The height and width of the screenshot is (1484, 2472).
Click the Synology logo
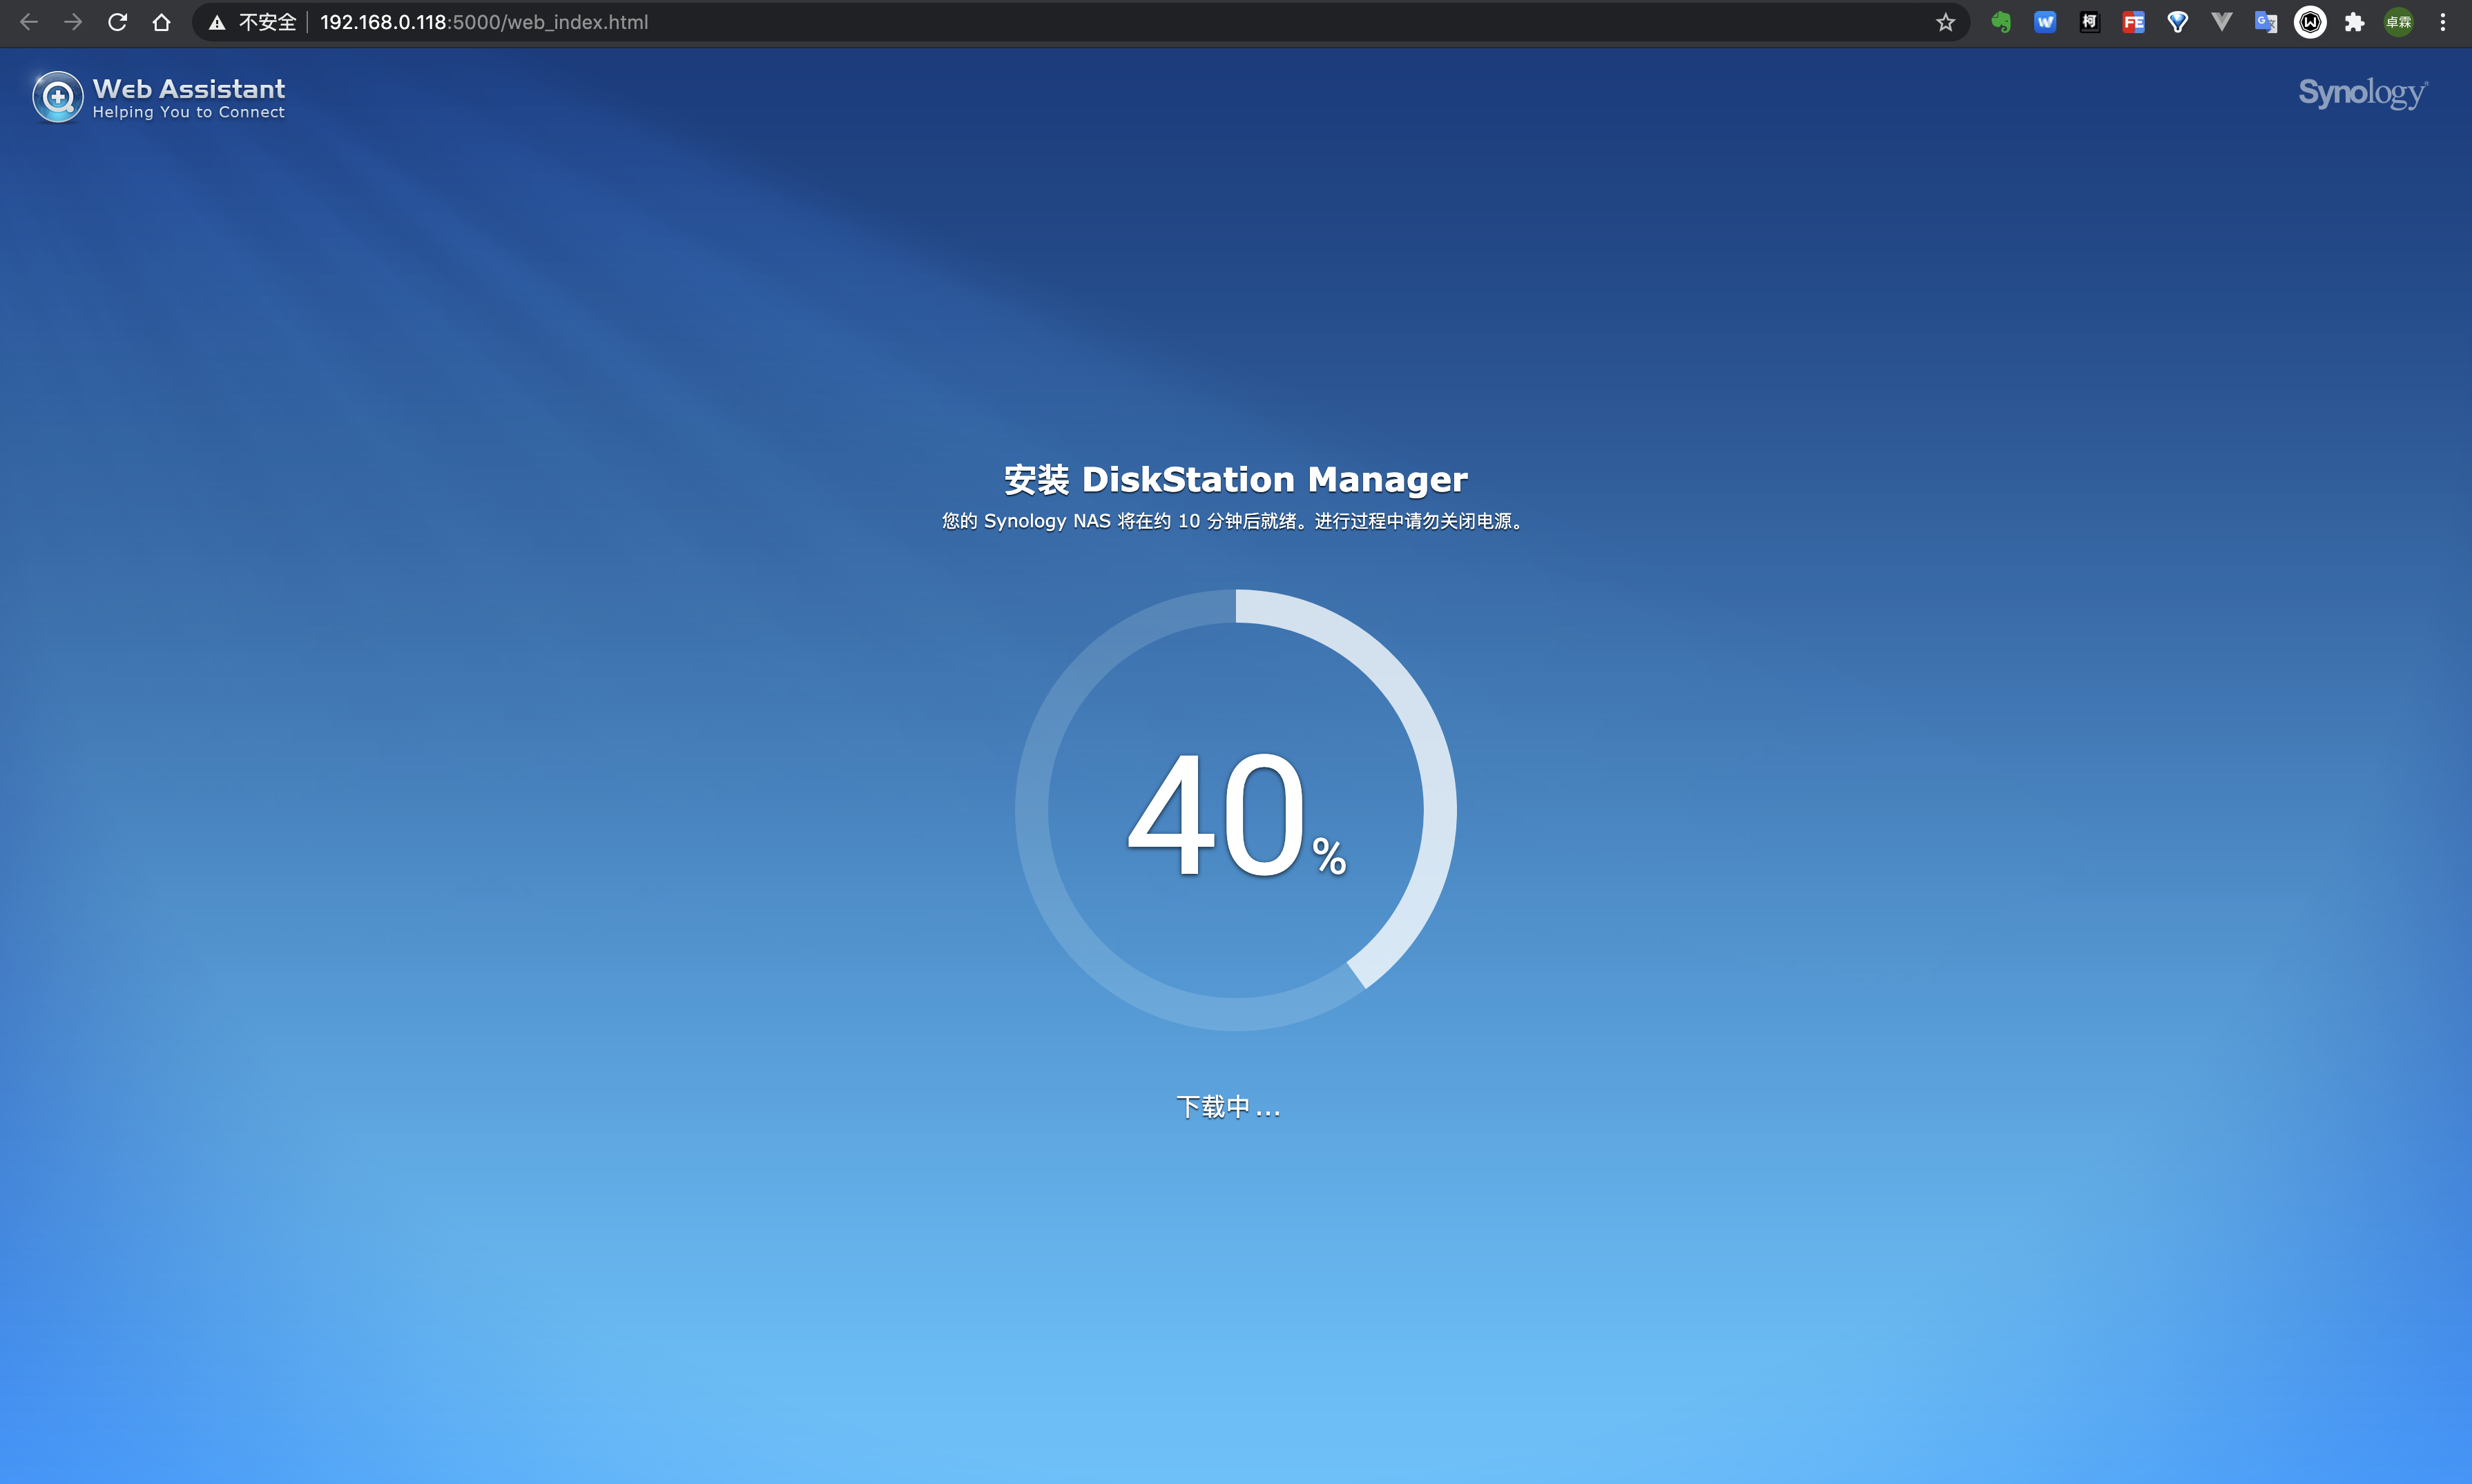coord(2363,93)
